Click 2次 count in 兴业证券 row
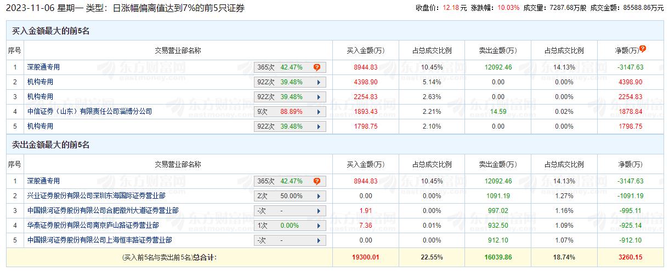Viewport: 669px width, 271px height. [x=262, y=196]
